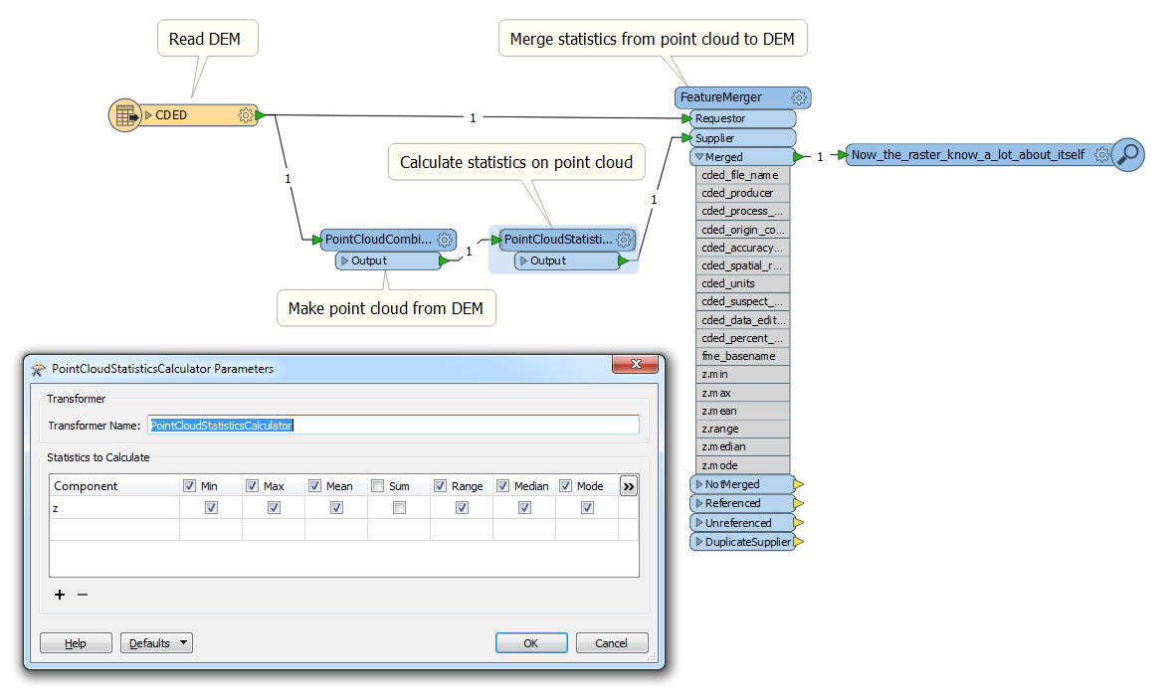Confirm parameters with the OK button

click(x=531, y=643)
